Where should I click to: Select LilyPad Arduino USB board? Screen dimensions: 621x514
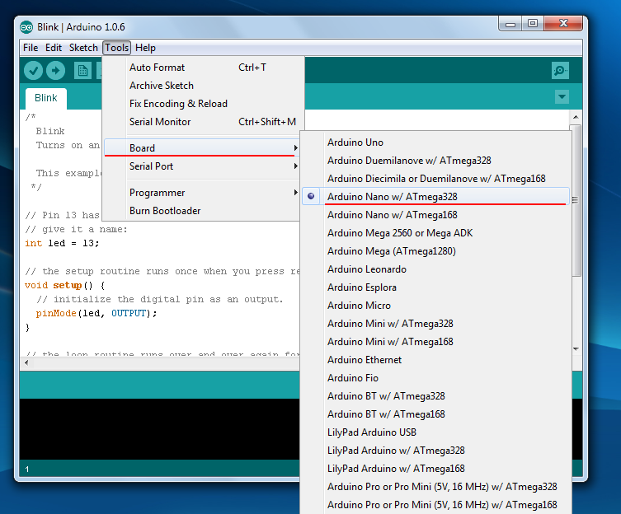435,432
